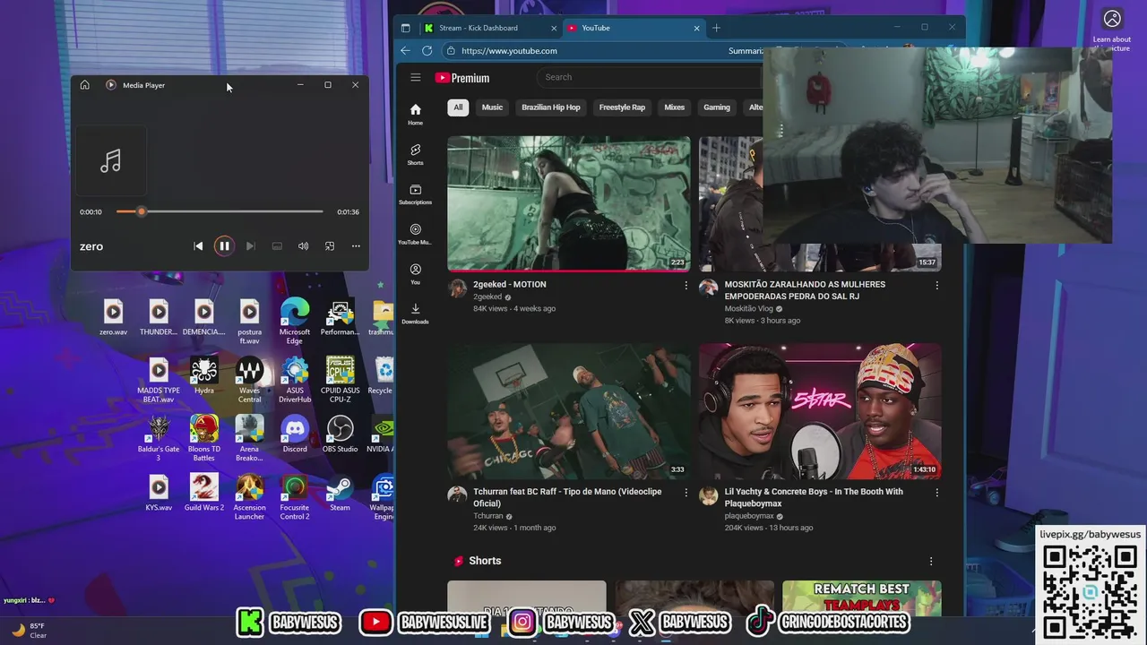The width and height of the screenshot is (1147, 645).
Task: Open options menu for 2geeked - MOTION
Action: point(686,285)
